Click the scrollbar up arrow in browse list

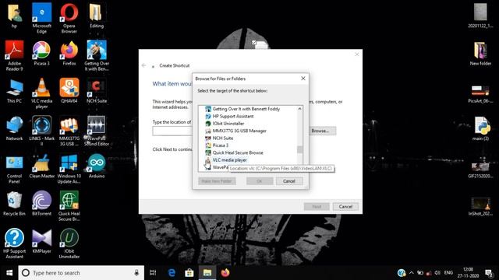click(x=299, y=109)
